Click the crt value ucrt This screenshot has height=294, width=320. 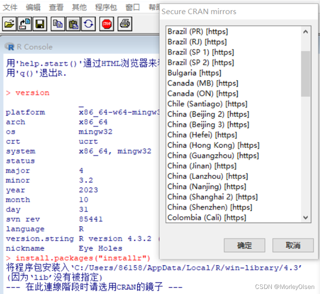click(88, 142)
